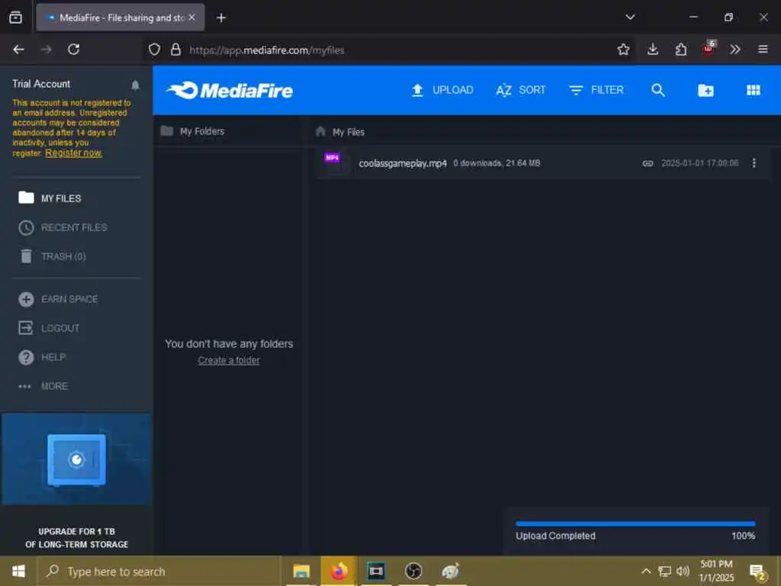Click the red extension badge icon
Screen dimensions: 781x586
709,48
